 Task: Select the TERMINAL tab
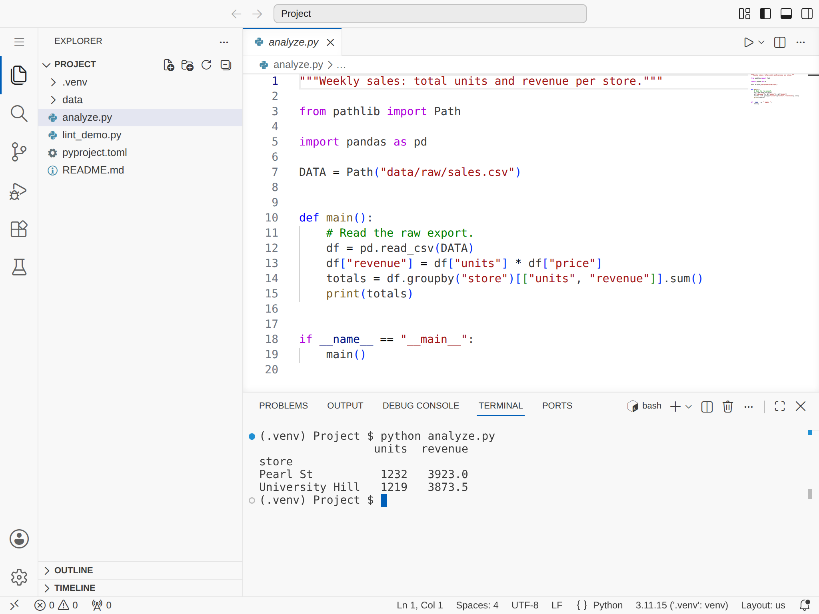[501, 406]
